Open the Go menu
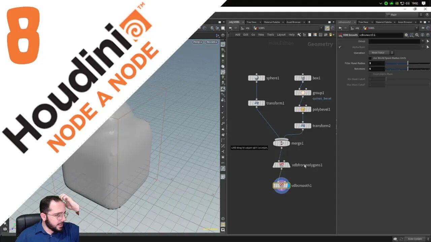 coord(253,35)
